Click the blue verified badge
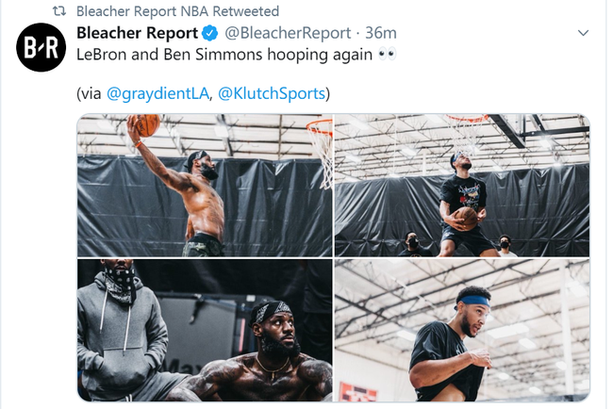613x409 pixels. 211,34
